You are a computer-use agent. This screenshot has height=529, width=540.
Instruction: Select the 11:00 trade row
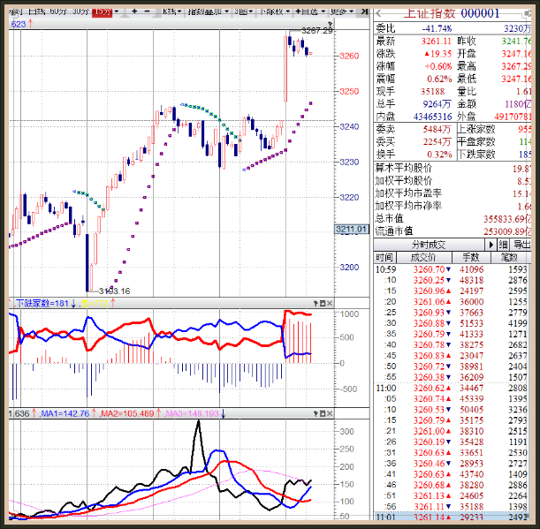[x=453, y=388]
